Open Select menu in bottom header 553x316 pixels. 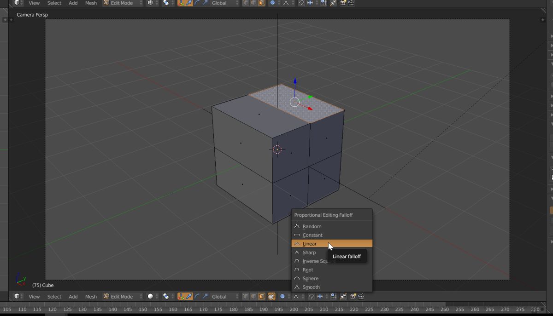(x=54, y=297)
